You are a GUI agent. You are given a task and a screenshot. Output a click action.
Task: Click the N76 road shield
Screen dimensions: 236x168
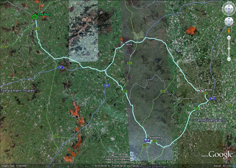point(145,145)
